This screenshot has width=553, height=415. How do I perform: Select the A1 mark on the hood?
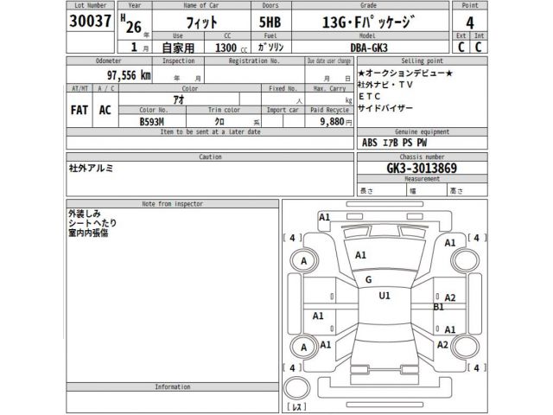click(360, 255)
